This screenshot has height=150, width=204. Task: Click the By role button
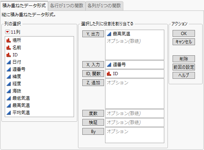(x=93, y=131)
